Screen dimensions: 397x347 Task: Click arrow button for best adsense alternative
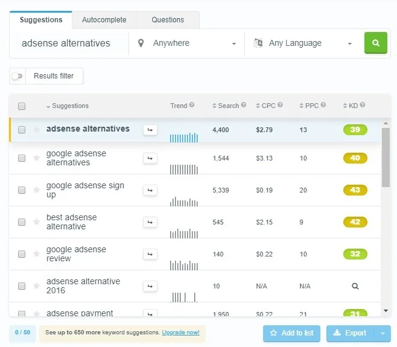[x=150, y=222]
